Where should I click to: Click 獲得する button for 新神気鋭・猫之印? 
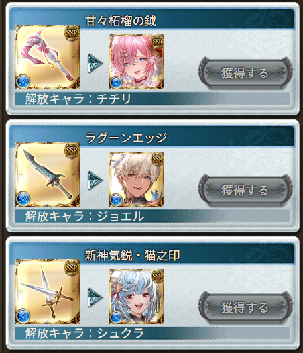pyautogui.click(x=245, y=307)
